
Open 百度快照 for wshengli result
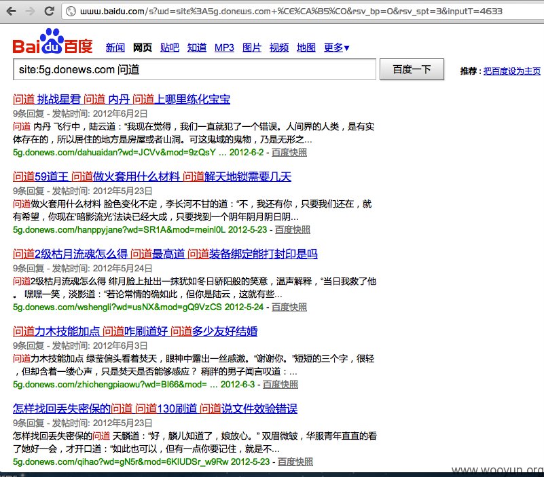(x=289, y=307)
